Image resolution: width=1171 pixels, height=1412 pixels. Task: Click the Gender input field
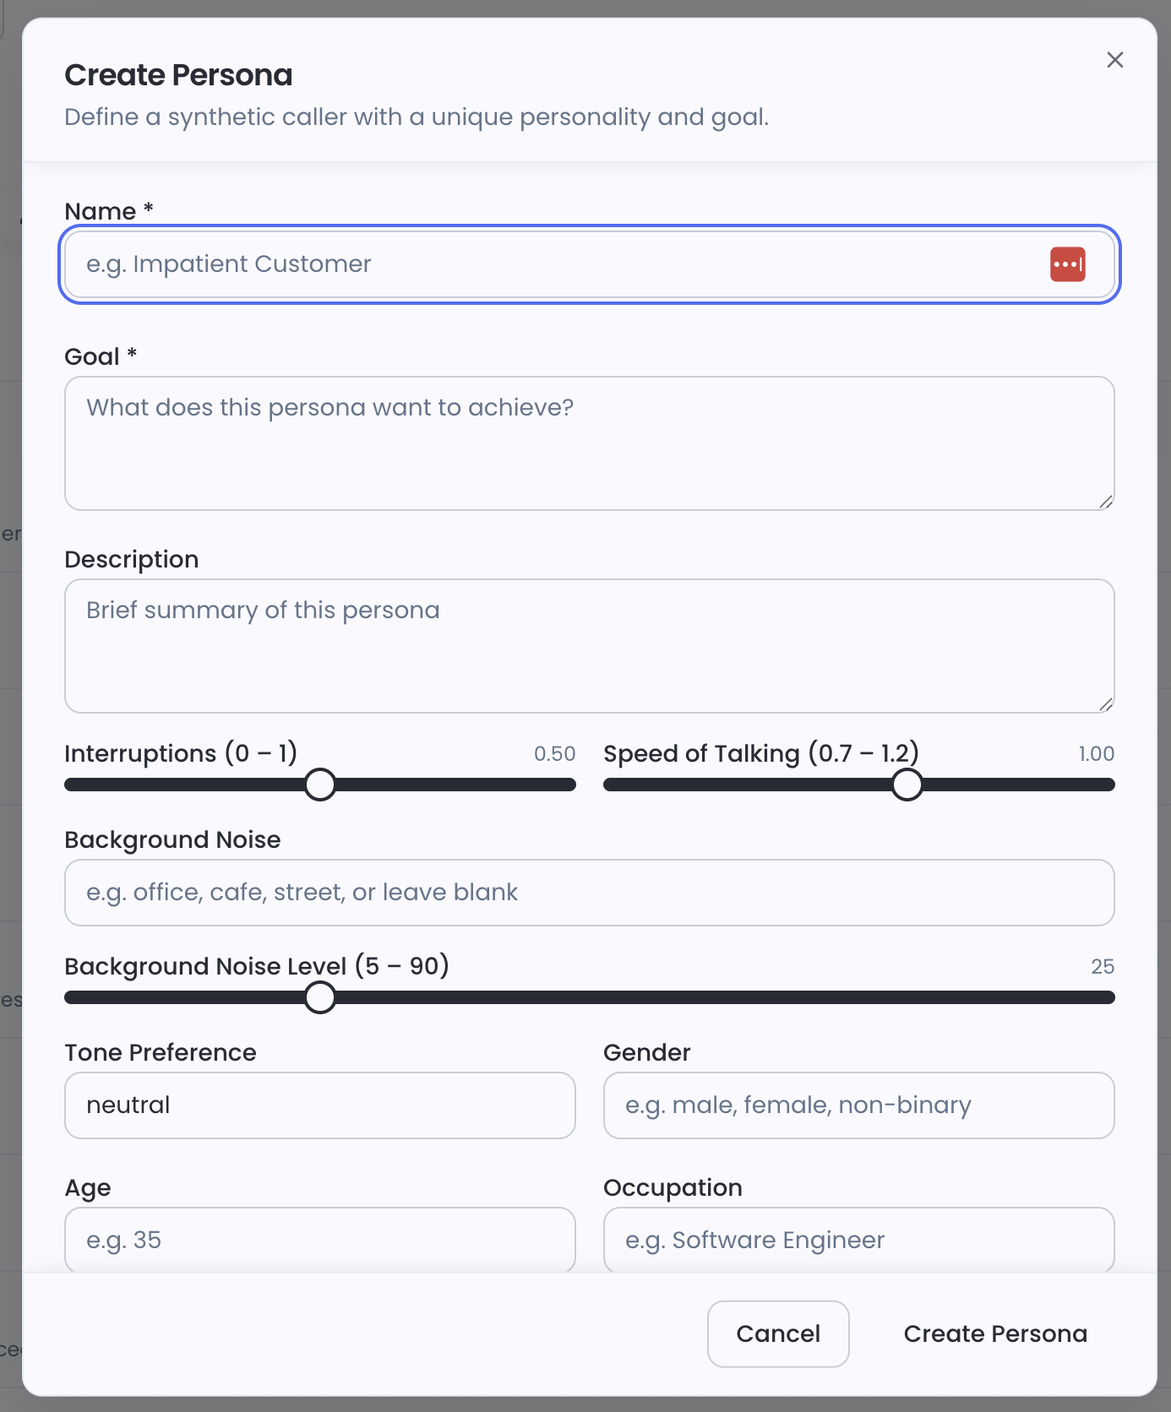coord(858,1105)
